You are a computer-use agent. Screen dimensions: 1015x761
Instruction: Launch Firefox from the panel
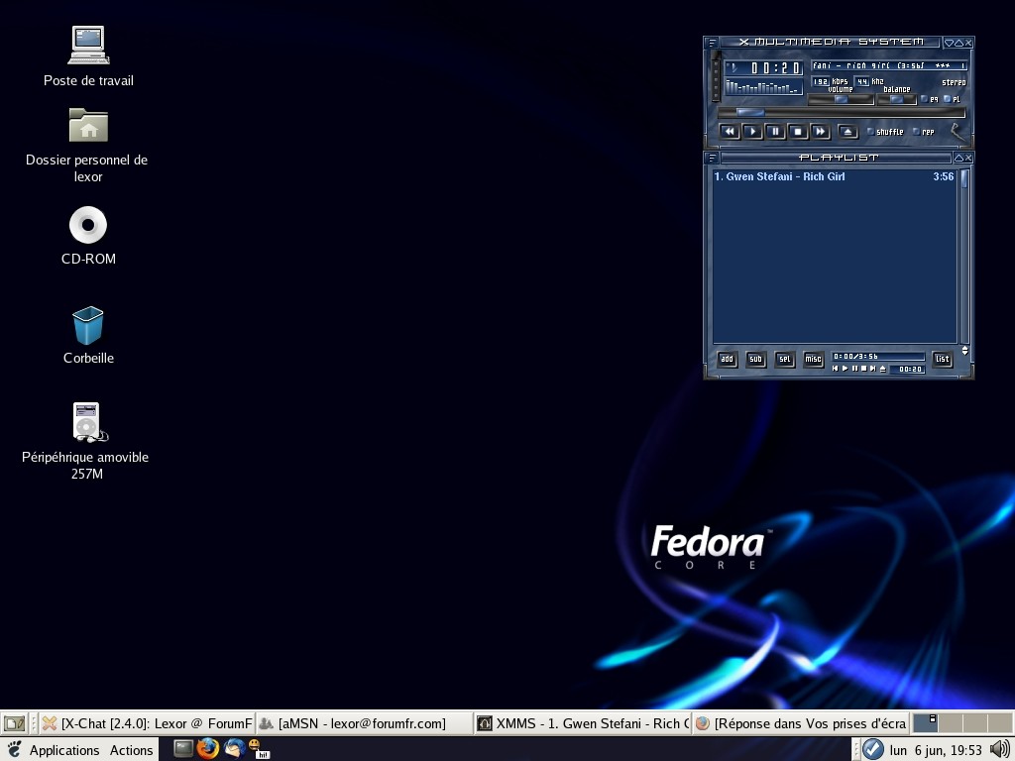[x=208, y=749]
